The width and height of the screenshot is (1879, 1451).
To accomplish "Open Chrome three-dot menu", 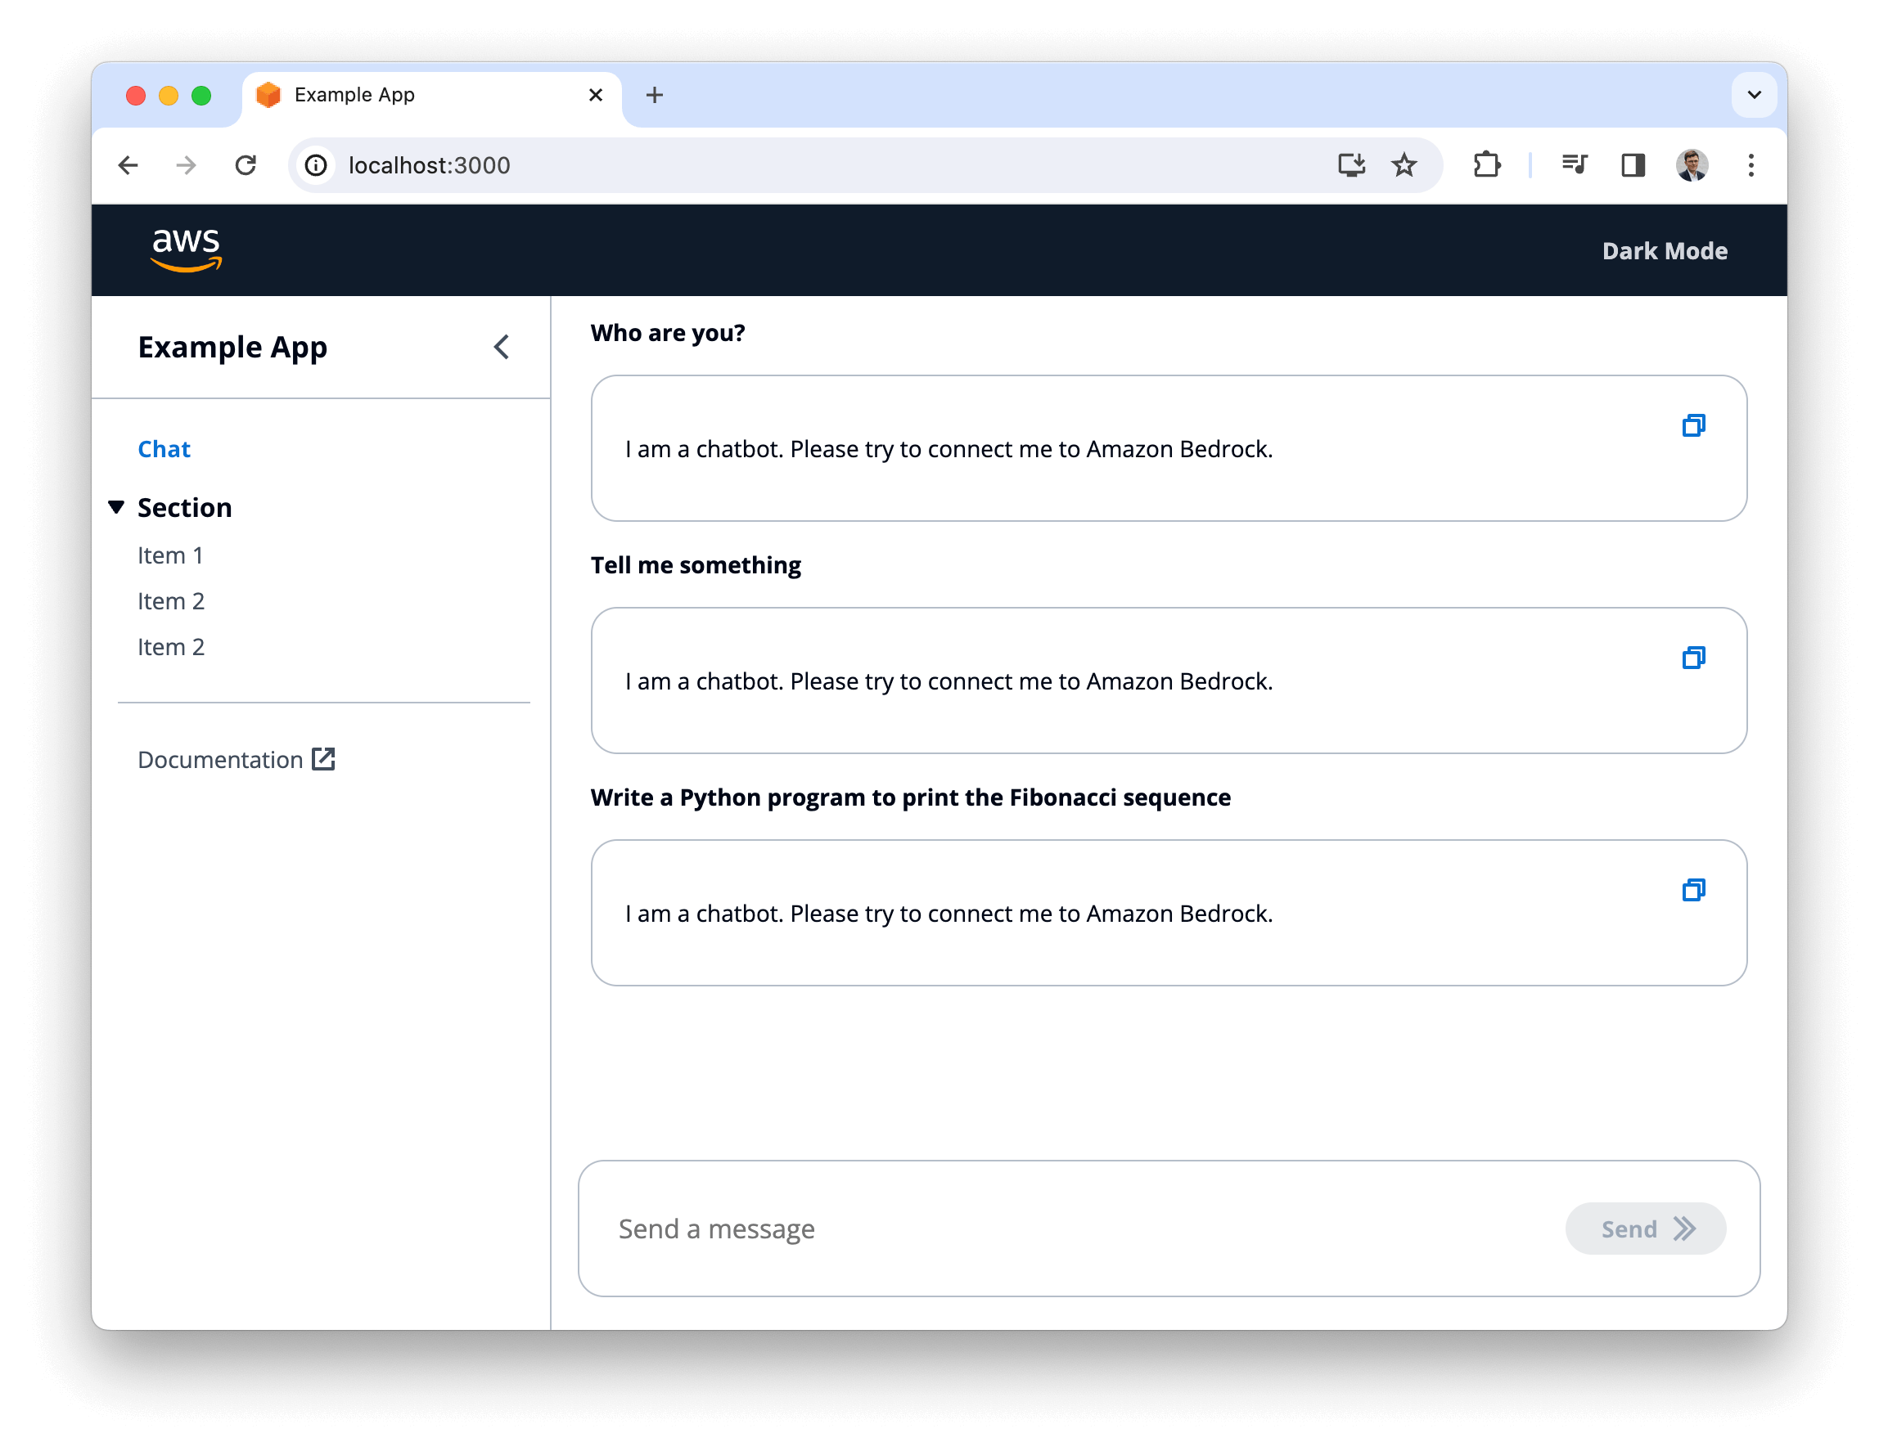I will tap(1750, 165).
